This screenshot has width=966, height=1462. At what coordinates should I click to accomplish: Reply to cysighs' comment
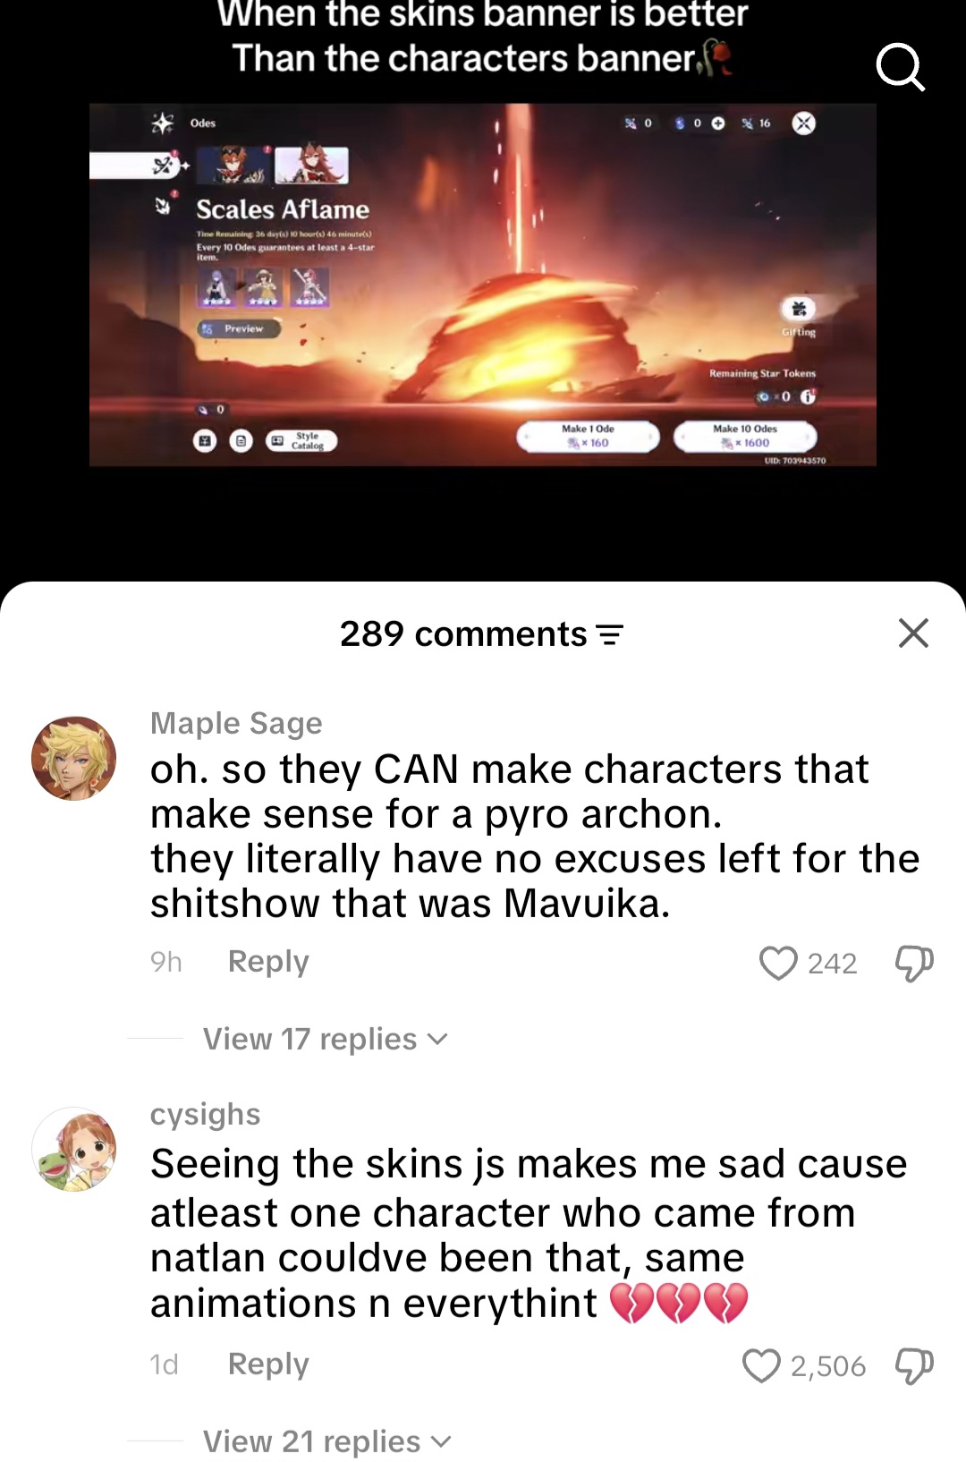[x=268, y=1364]
